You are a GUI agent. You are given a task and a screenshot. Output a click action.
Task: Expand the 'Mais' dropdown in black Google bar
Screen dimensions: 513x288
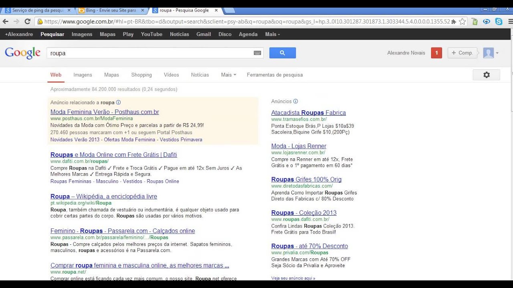273,34
